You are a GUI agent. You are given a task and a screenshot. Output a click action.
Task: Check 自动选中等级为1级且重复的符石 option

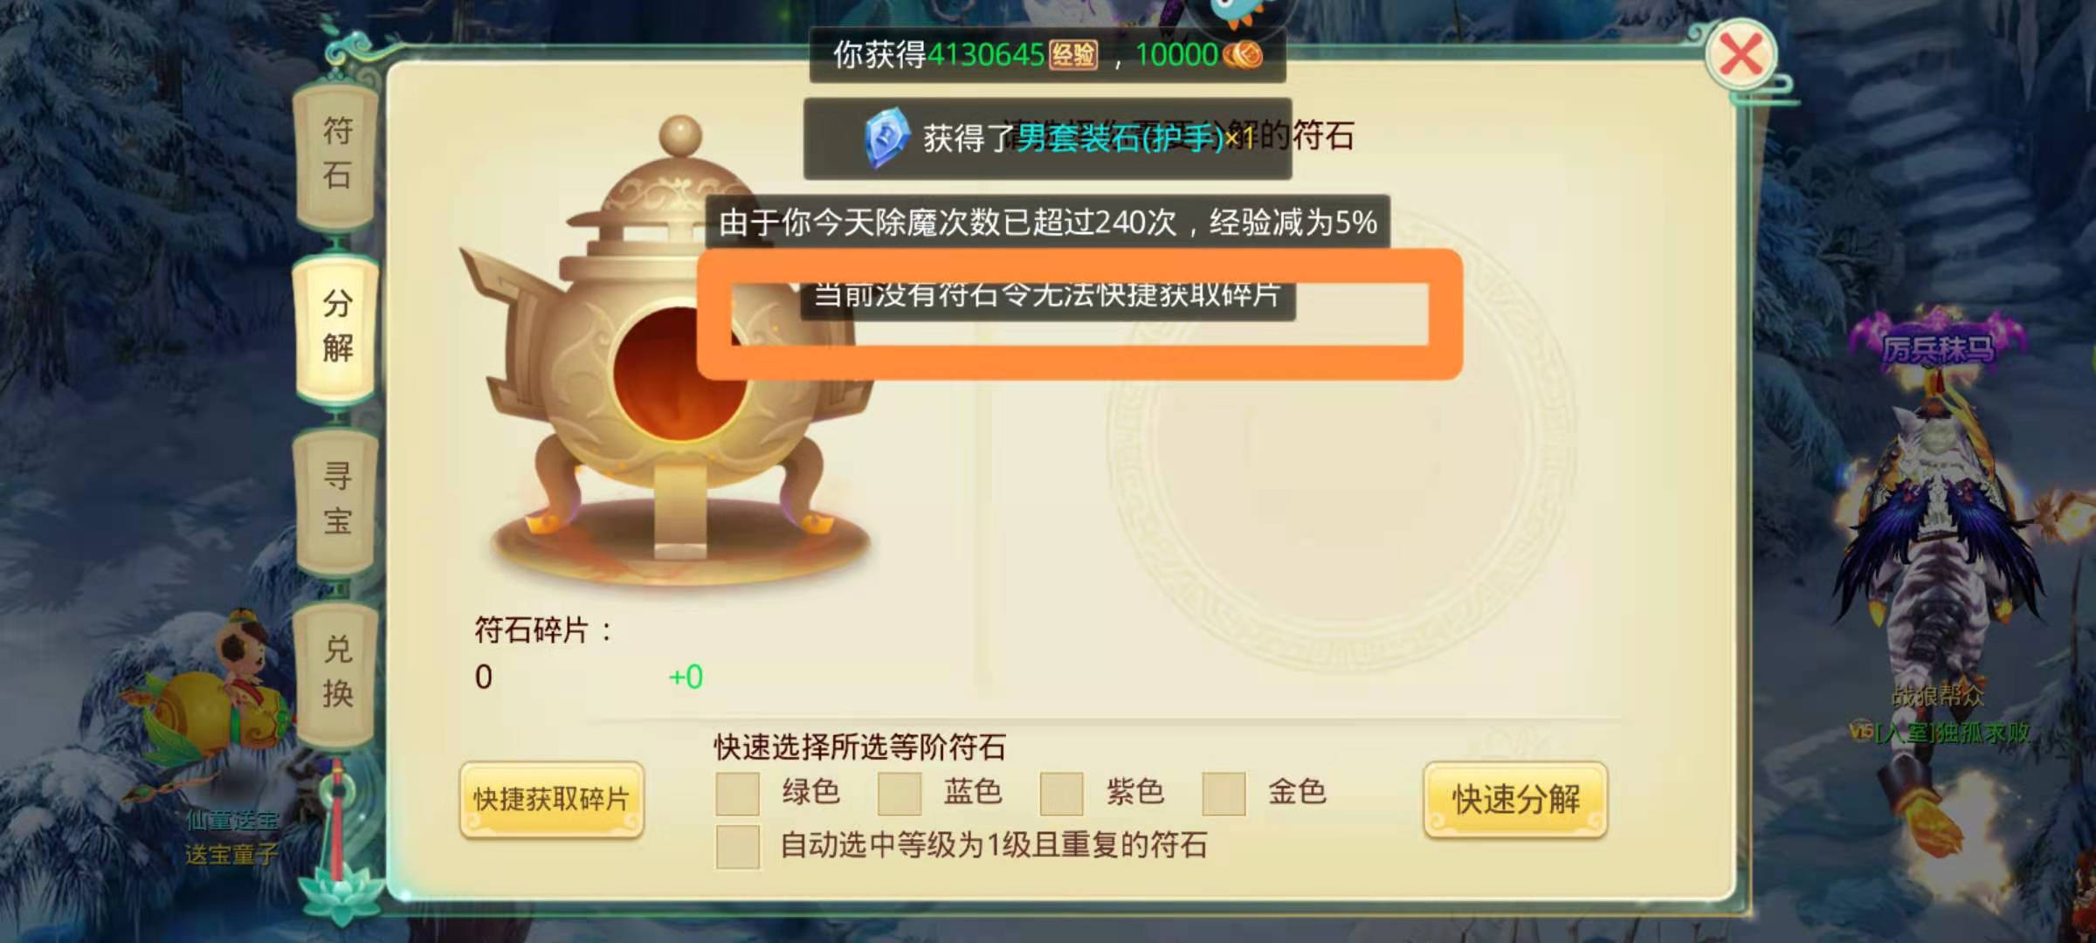pos(737,846)
